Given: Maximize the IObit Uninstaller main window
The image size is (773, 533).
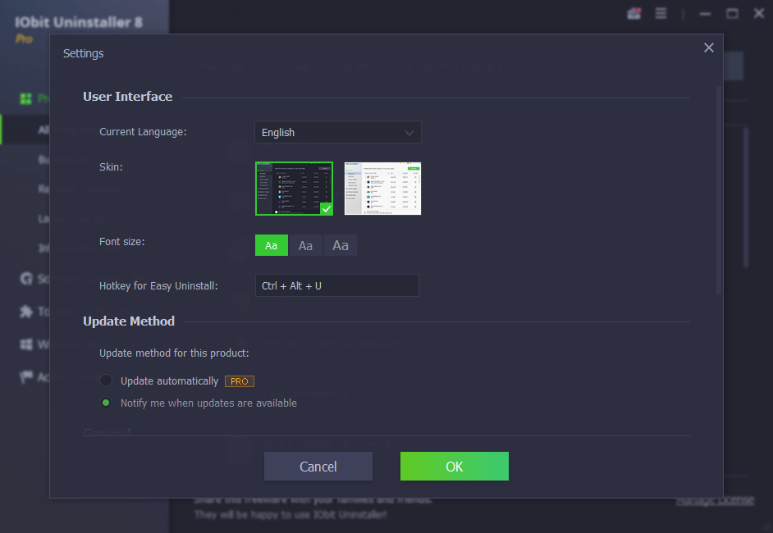Looking at the screenshot, I should pos(733,14).
